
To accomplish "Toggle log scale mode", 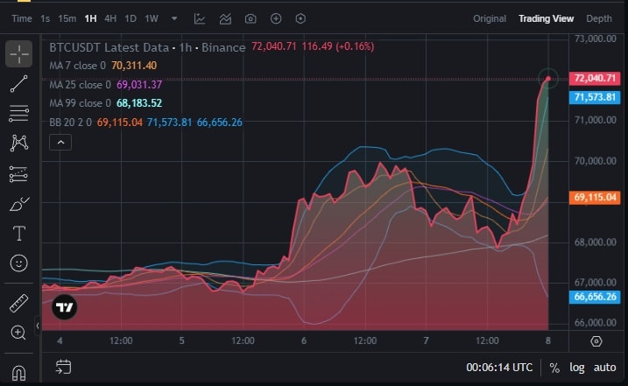I will tap(576, 368).
